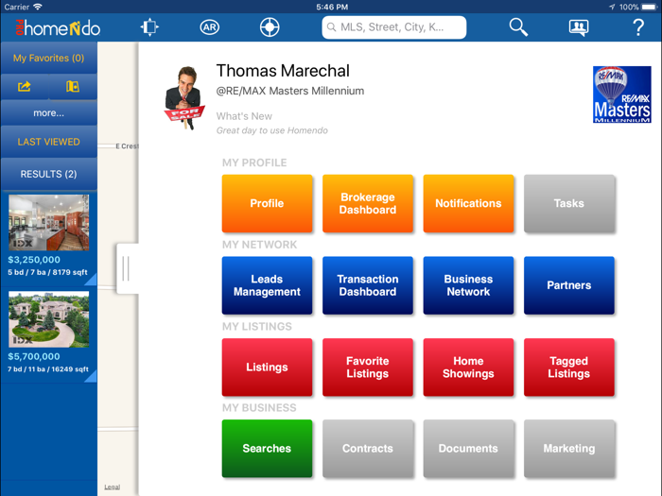Tap Thomas Marechal's profile photo
Screen dimensions: 662x496
(184, 97)
